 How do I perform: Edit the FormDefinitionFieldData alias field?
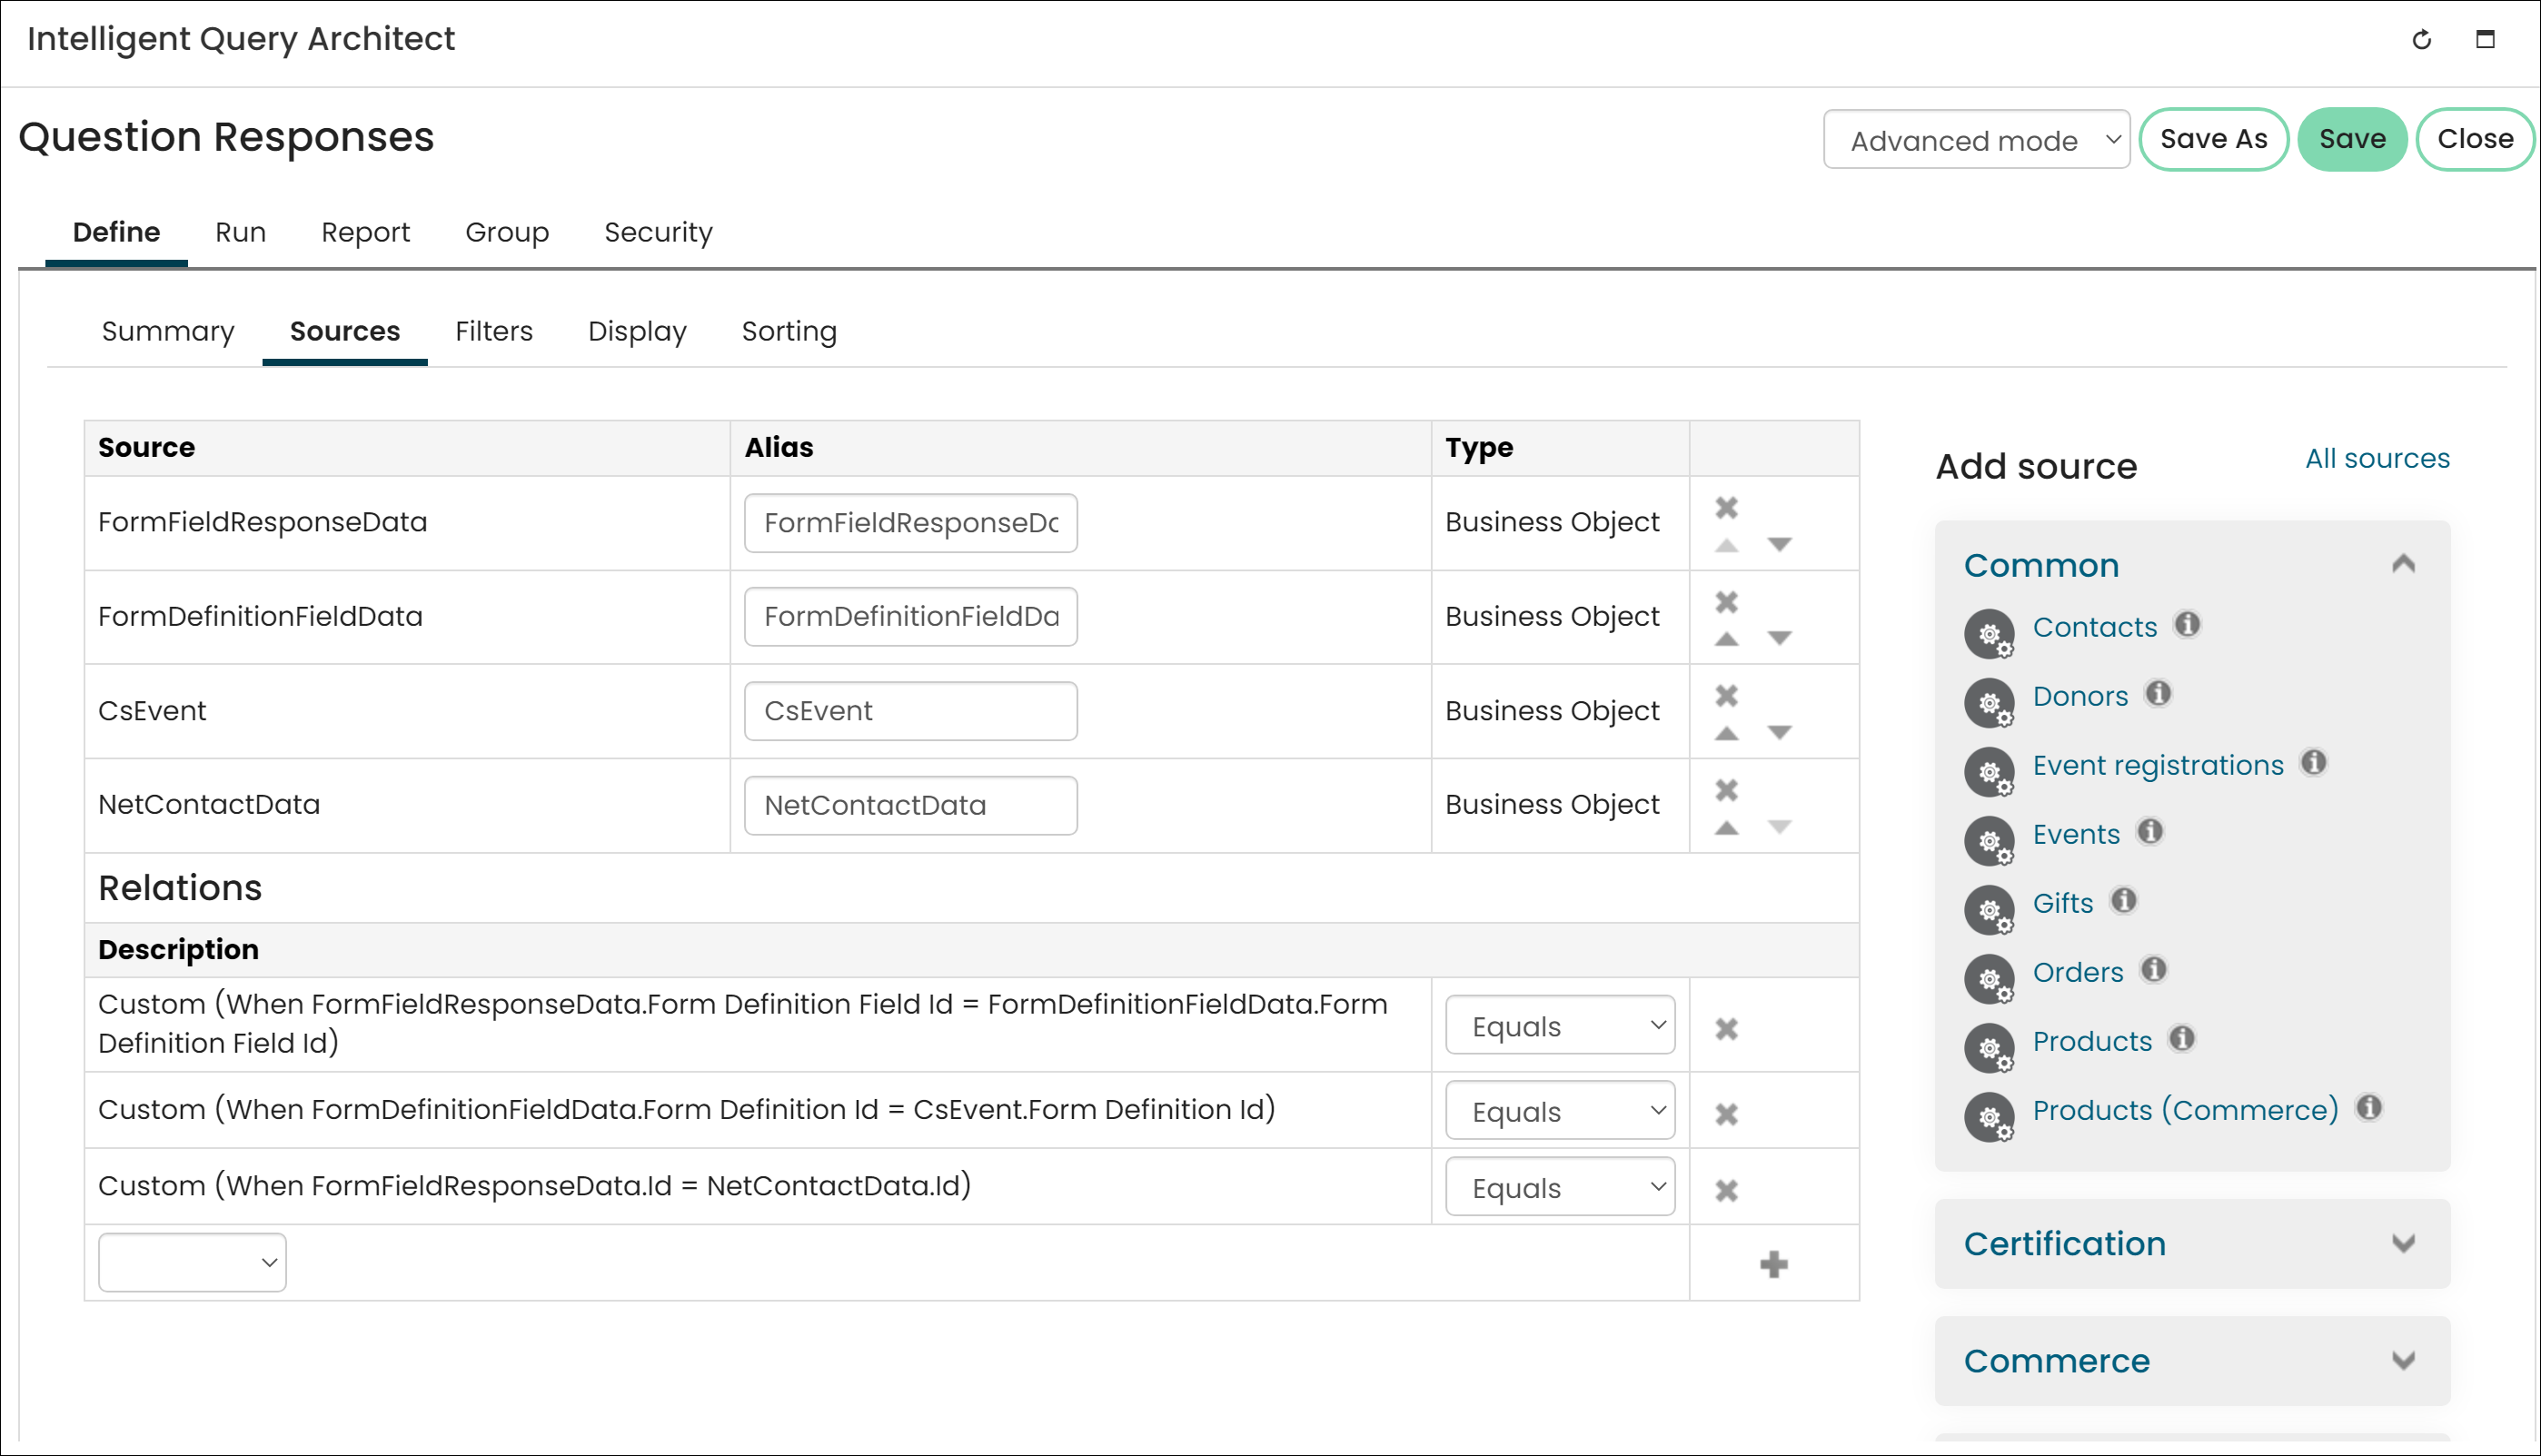pyautogui.click(x=910, y=616)
